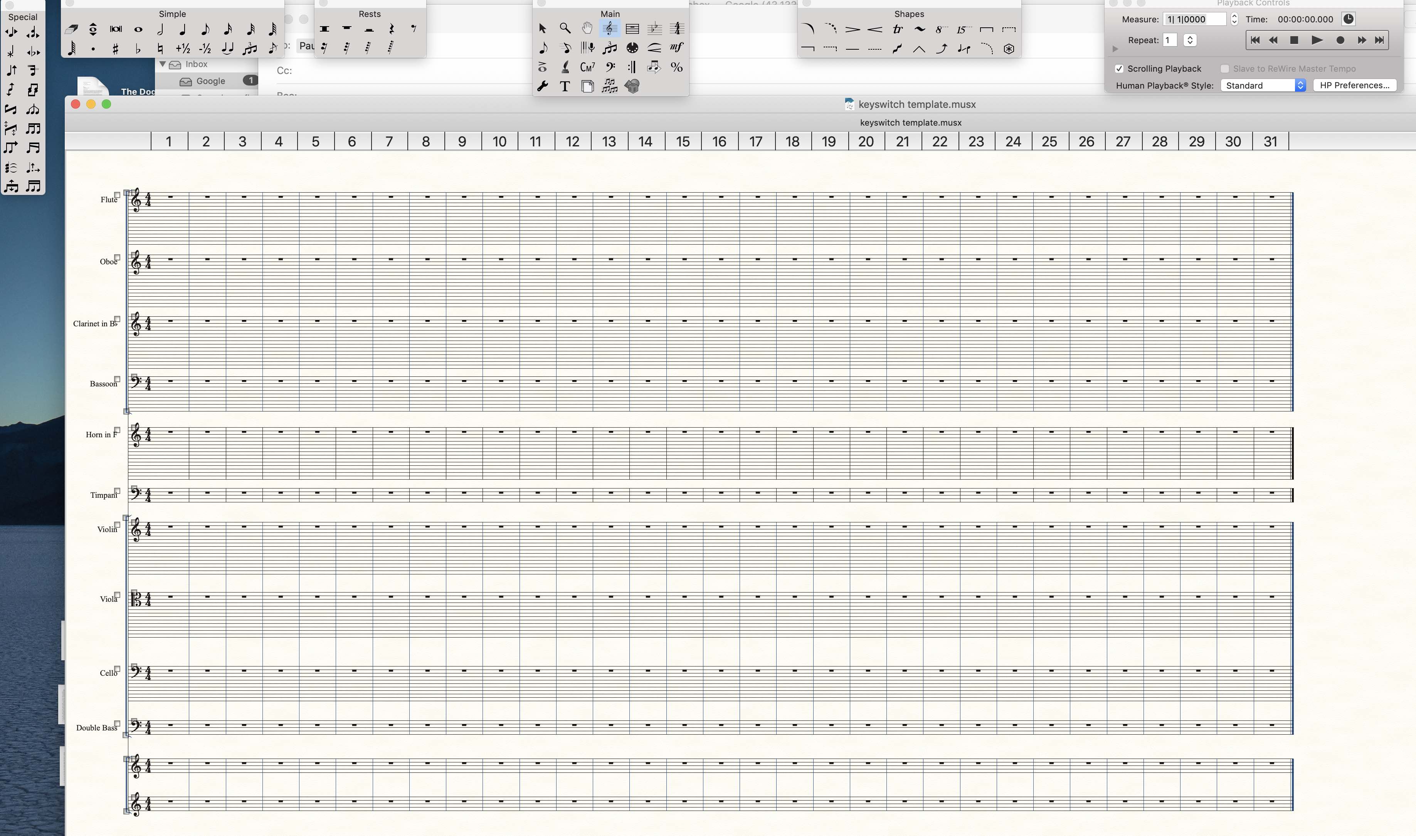Expand the Playback Controls disclosure triangle
The width and height of the screenshot is (1416, 836).
click(x=1115, y=50)
